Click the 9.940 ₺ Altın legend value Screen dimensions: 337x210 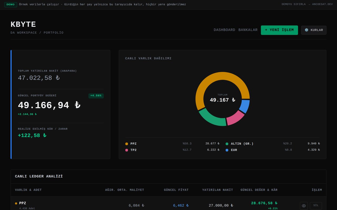[x=314, y=144]
